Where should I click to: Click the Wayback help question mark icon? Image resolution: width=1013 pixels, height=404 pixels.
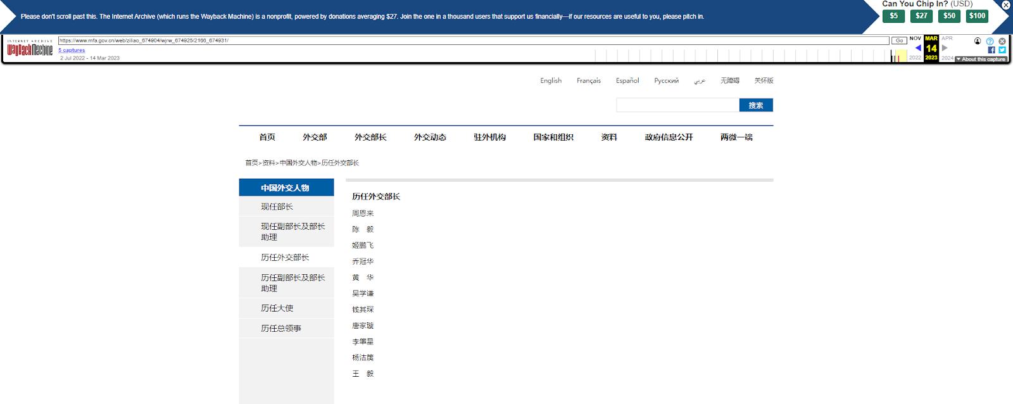point(990,41)
